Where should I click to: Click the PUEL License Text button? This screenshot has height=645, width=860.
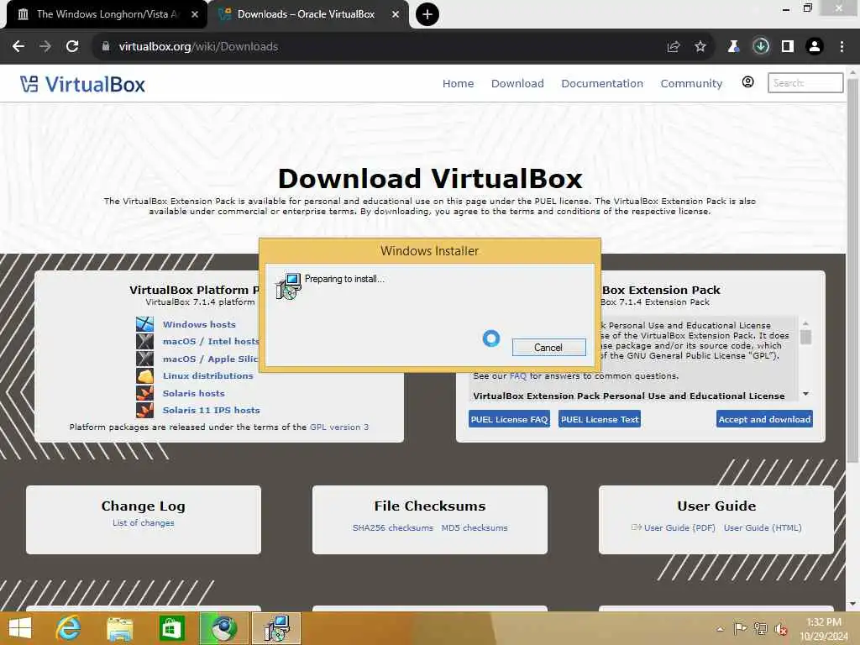[600, 420]
